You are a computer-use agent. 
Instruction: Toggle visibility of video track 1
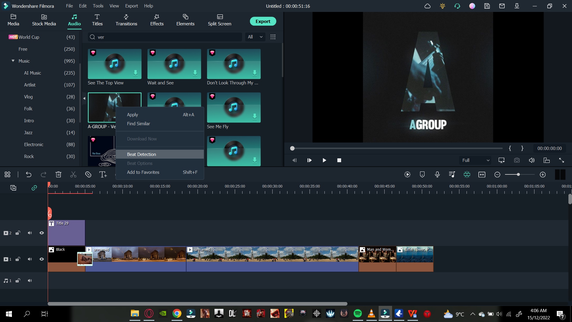click(42, 259)
